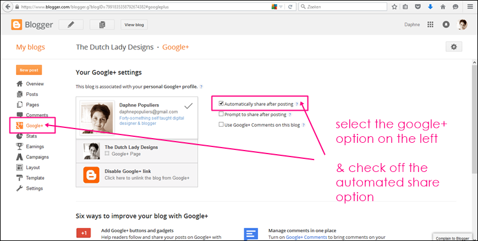The width and height of the screenshot is (478, 241).
Task: Click the notifications bell icon
Action: pos(446,24)
